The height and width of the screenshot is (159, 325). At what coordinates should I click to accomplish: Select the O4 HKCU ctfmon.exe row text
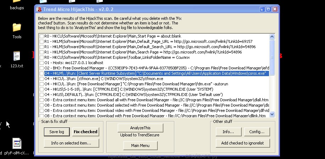tap(103, 79)
